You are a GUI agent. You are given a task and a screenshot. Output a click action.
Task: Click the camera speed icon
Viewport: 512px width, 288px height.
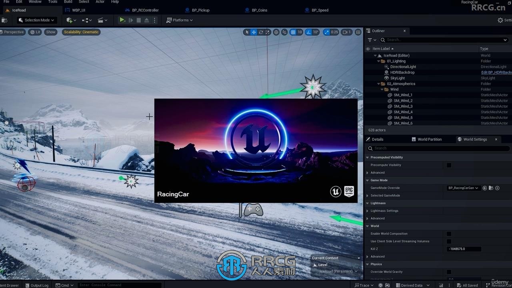(x=346, y=32)
